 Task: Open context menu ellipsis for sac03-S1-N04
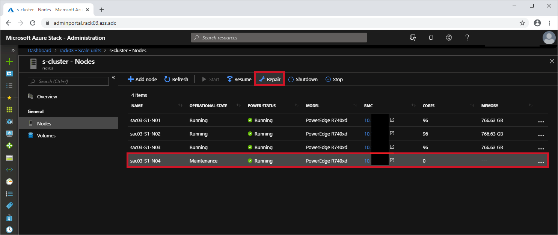click(x=541, y=162)
